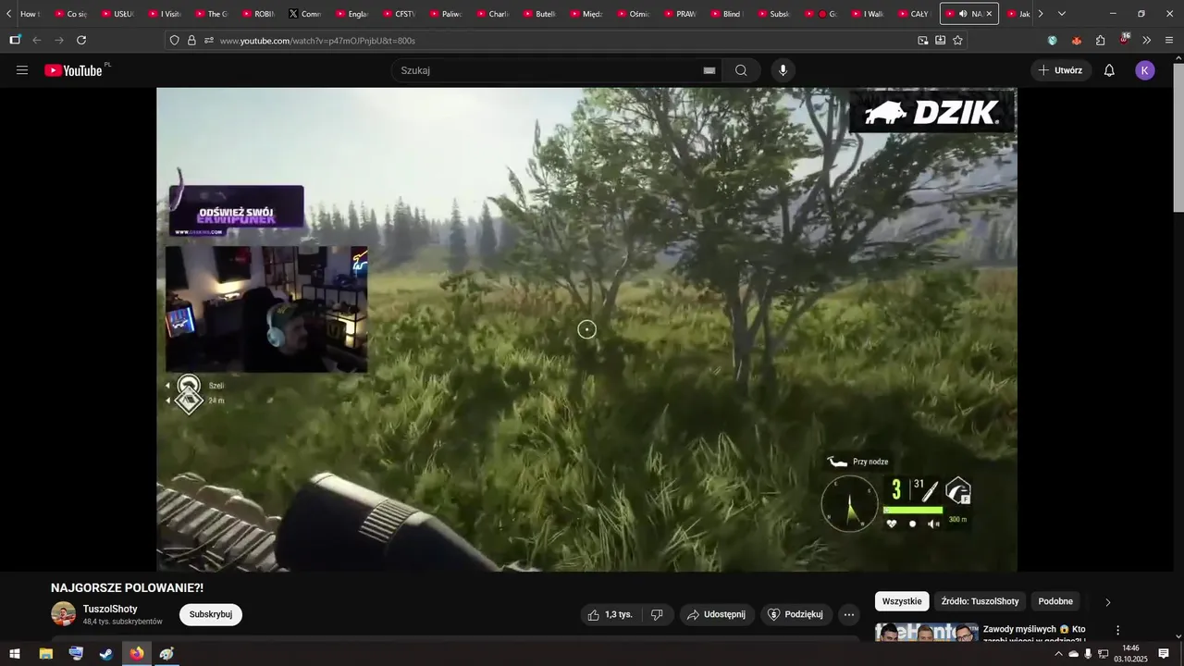
Task: Open the TuszolShoty channel name link
Action: point(110,609)
